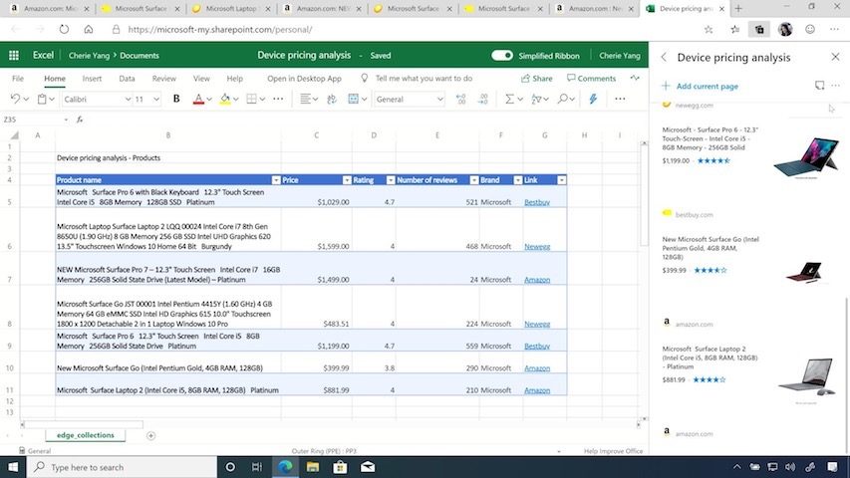Click the Bold formatting button
This screenshot has height=478, width=850.
pyautogui.click(x=176, y=99)
